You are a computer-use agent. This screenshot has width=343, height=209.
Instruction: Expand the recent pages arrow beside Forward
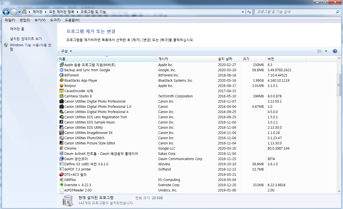20,12
